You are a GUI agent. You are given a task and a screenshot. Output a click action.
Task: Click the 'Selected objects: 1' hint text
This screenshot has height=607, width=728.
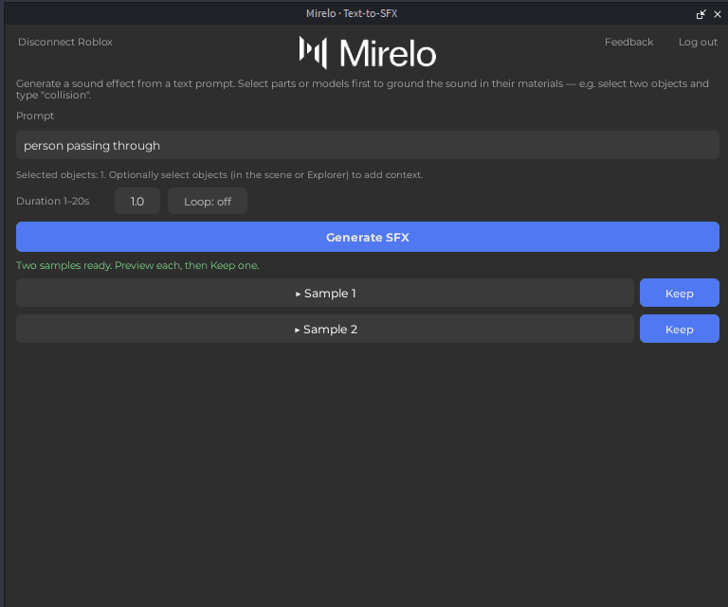pos(219,175)
